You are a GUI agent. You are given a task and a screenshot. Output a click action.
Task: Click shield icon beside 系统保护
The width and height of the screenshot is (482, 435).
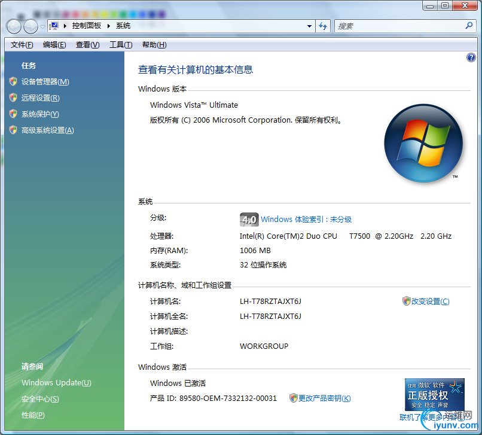click(x=13, y=114)
